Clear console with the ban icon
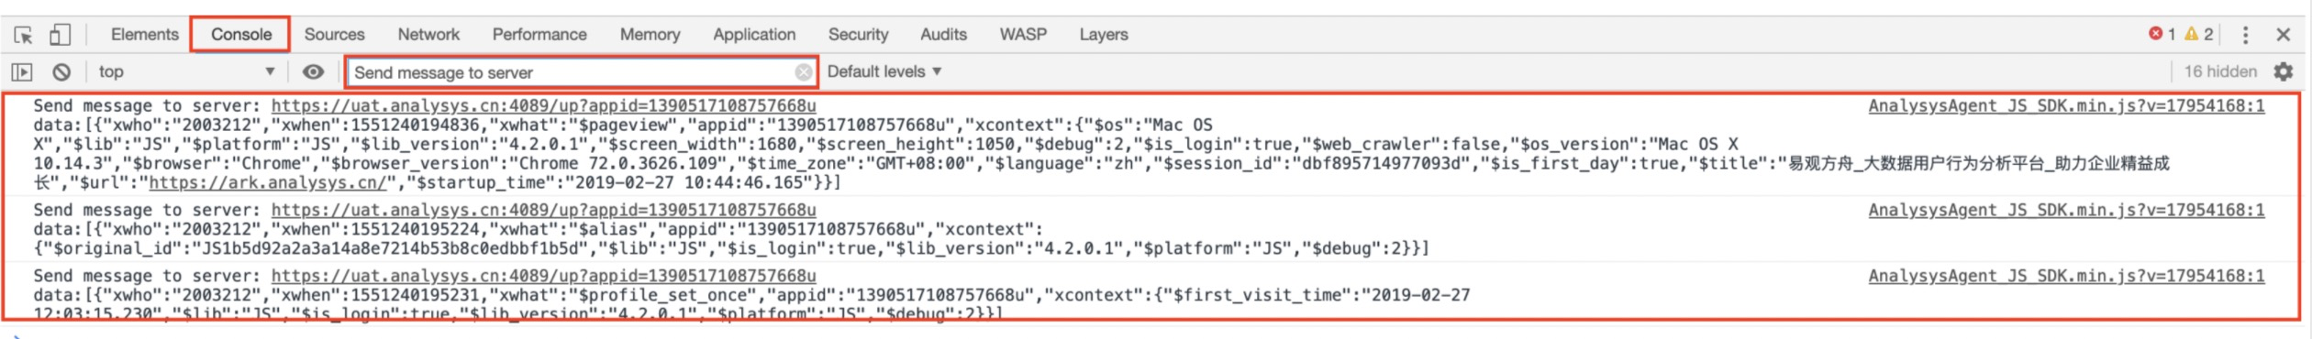 [61, 71]
